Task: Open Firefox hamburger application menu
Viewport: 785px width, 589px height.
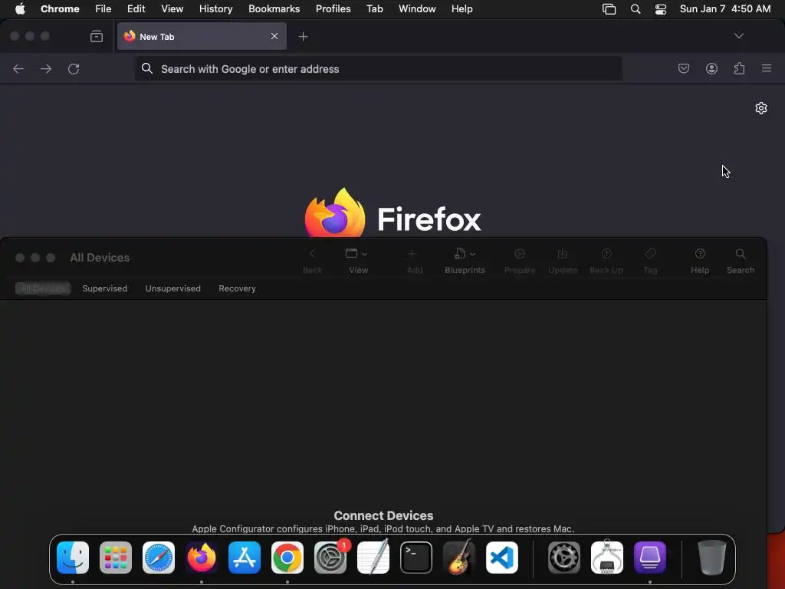Action: tap(767, 68)
